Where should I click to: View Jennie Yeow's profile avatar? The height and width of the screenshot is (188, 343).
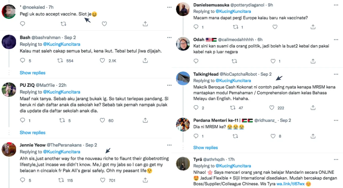9,150
